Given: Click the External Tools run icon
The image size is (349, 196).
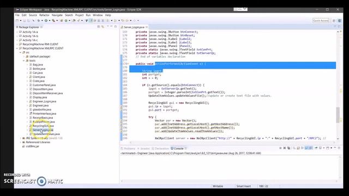Looking at the screenshot, I should 53,21.
